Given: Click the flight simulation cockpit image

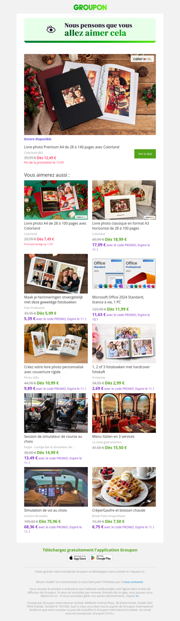Looking at the screenshot, I should point(56,486).
